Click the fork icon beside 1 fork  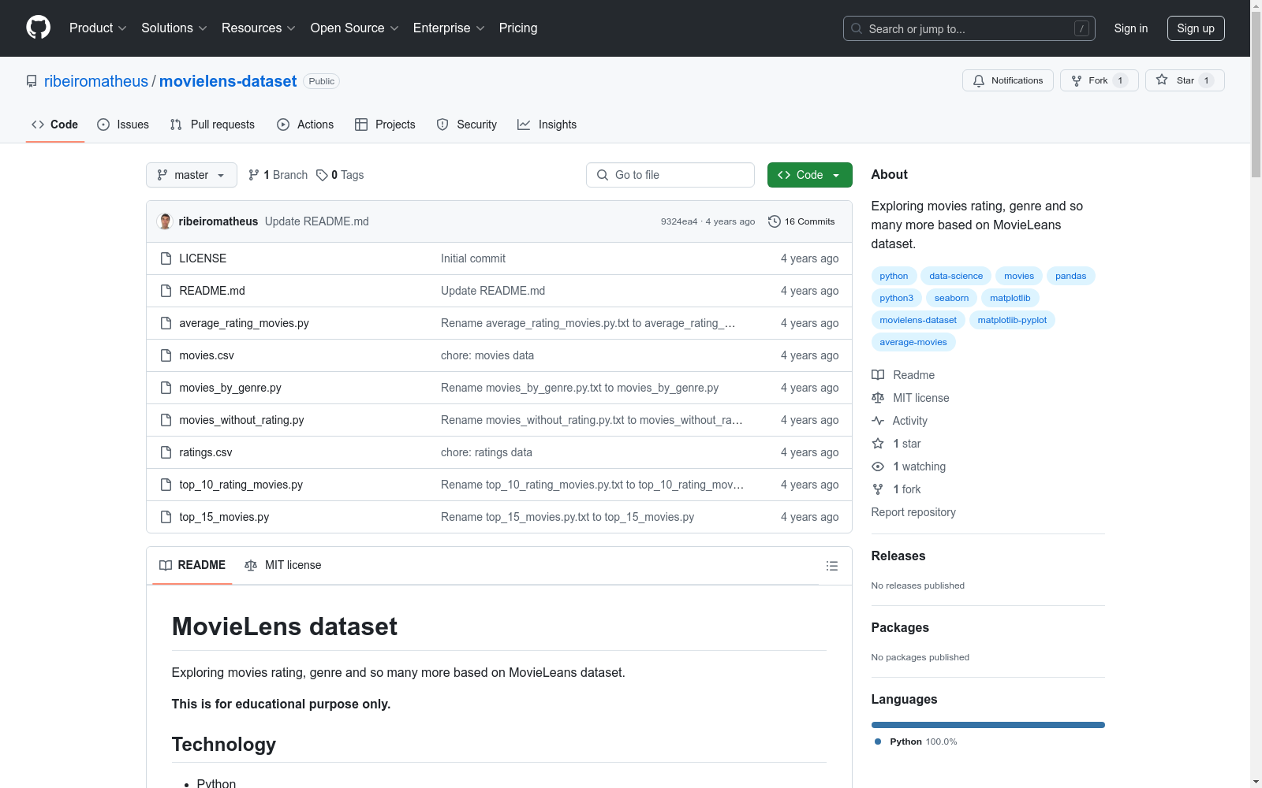[878, 489]
